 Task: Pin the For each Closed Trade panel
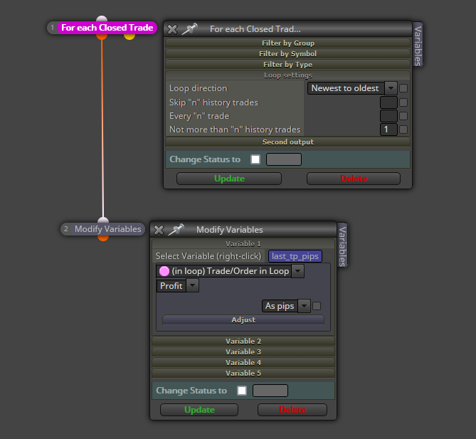coord(189,29)
